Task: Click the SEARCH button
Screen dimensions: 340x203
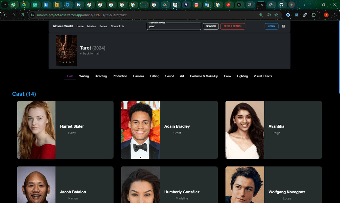Action: (x=211, y=26)
